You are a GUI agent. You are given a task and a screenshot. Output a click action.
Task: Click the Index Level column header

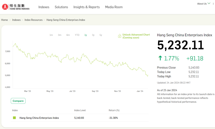[80, 110]
